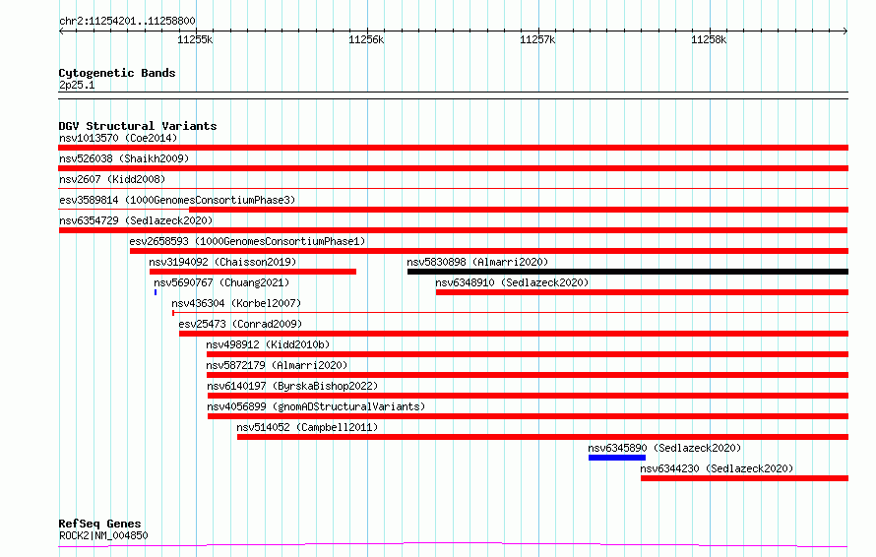This screenshot has height=557, width=876.
Task: Click the 11257k ruler tick label
Action: click(x=537, y=39)
